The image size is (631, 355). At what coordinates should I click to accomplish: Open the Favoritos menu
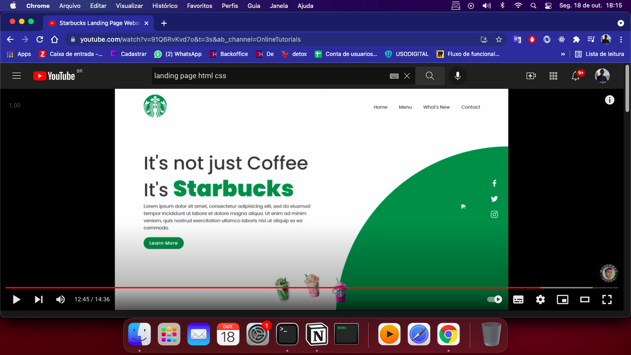(x=200, y=6)
